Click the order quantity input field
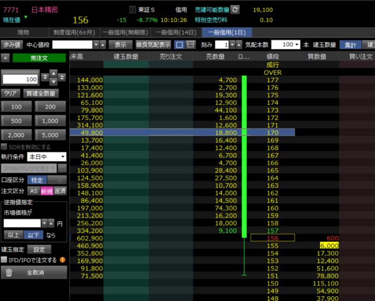 pos(20,79)
